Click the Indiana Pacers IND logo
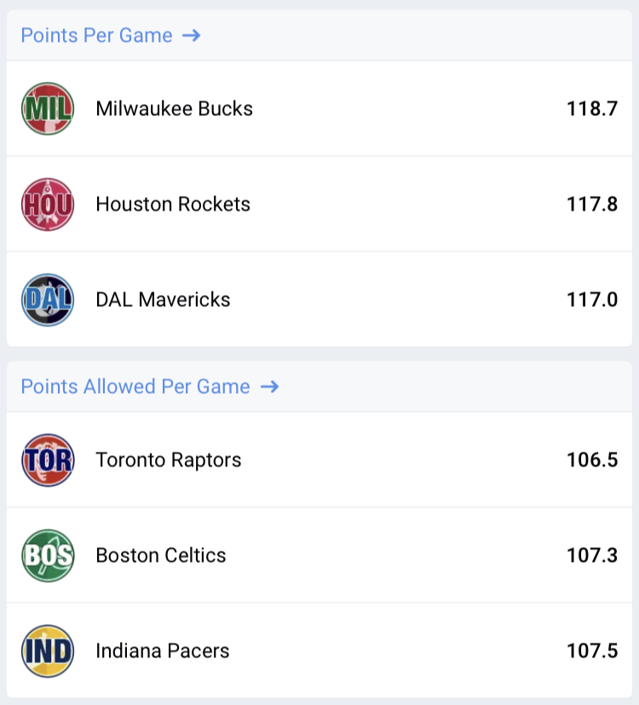The height and width of the screenshot is (705, 639). [x=48, y=651]
